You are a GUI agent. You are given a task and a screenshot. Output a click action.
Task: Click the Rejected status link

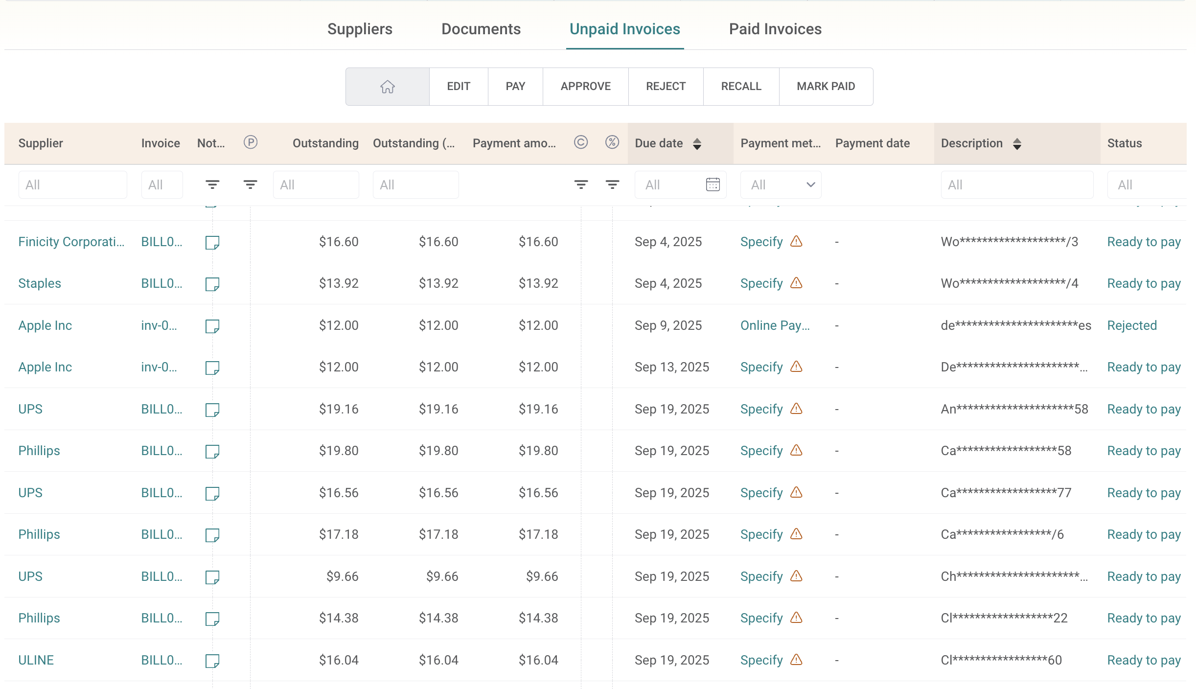pyautogui.click(x=1132, y=325)
